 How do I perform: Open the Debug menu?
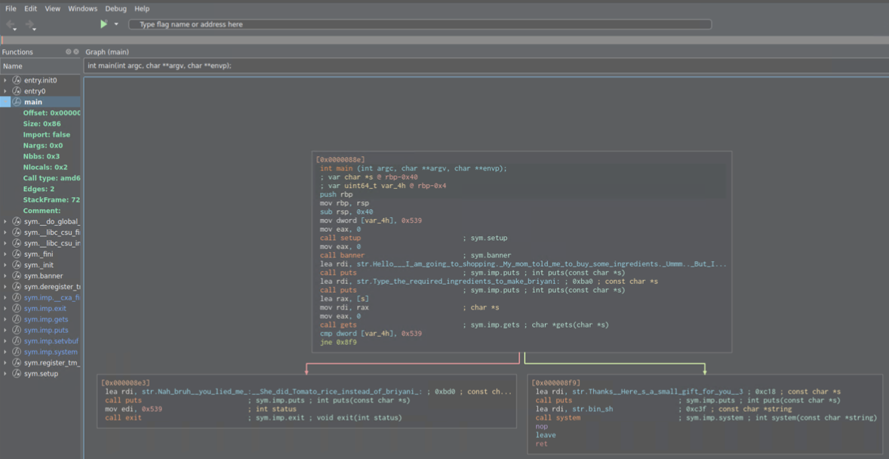(x=115, y=9)
